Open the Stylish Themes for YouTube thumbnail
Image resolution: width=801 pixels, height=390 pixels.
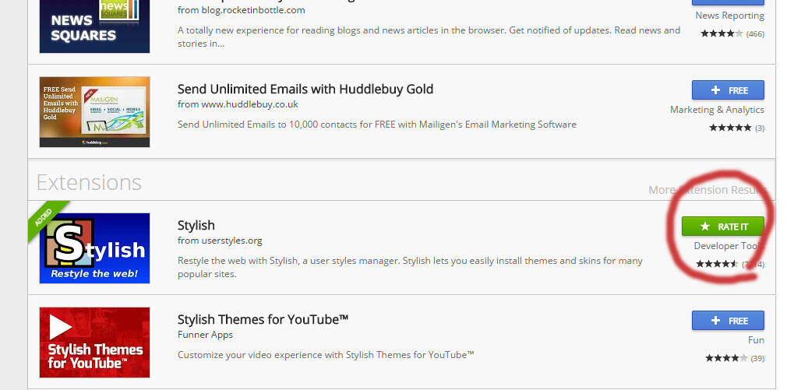click(x=94, y=343)
